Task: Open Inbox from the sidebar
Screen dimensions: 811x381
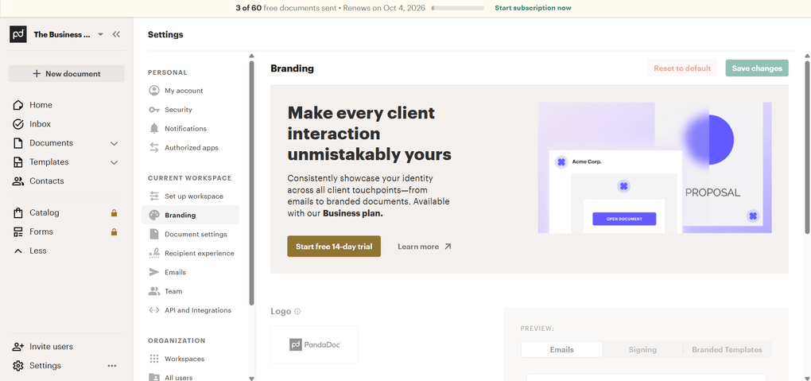Action: point(40,124)
